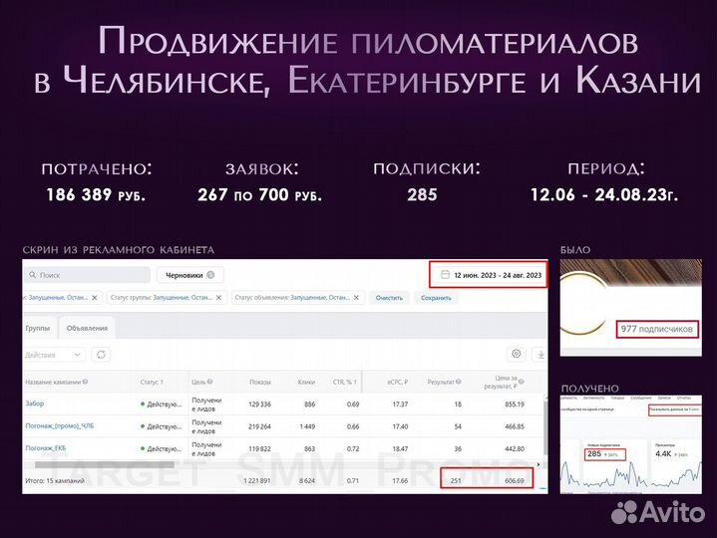Click the horizontal table scrollbar thumb
Image resolution: width=717 pixels, height=538 pixels.
105,465
